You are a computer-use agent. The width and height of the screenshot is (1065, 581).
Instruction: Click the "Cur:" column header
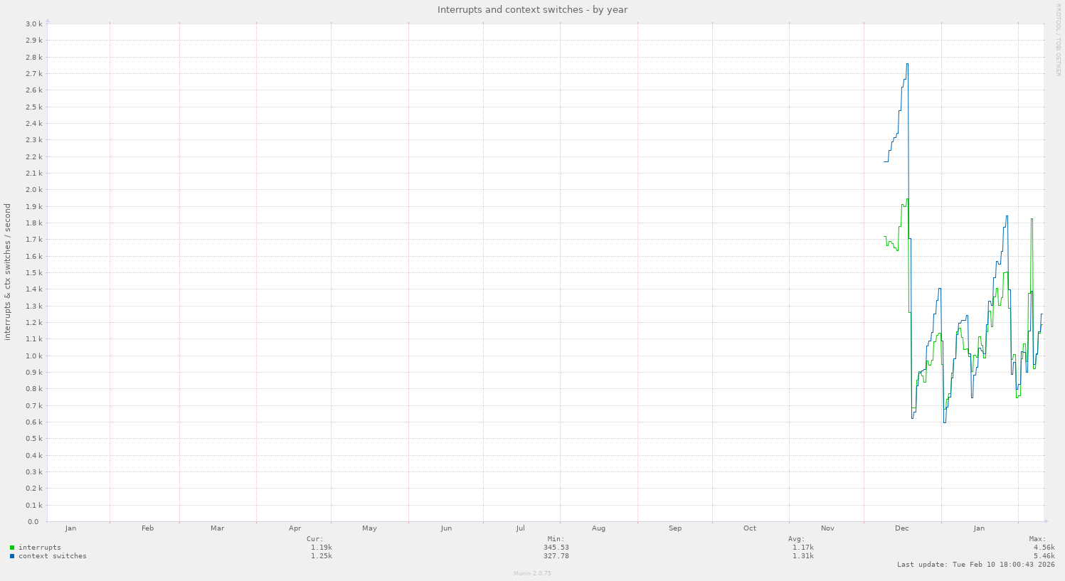click(x=314, y=539)
